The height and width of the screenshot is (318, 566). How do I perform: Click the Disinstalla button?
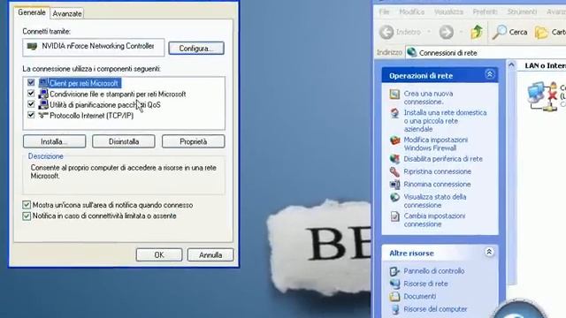124,141
